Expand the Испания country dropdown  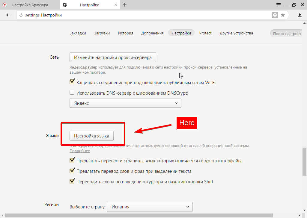150,207
